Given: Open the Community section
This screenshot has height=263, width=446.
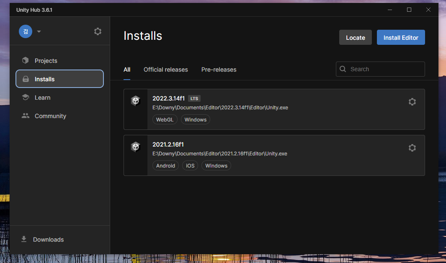Looking at the screenshot, I should click(60, 116).
